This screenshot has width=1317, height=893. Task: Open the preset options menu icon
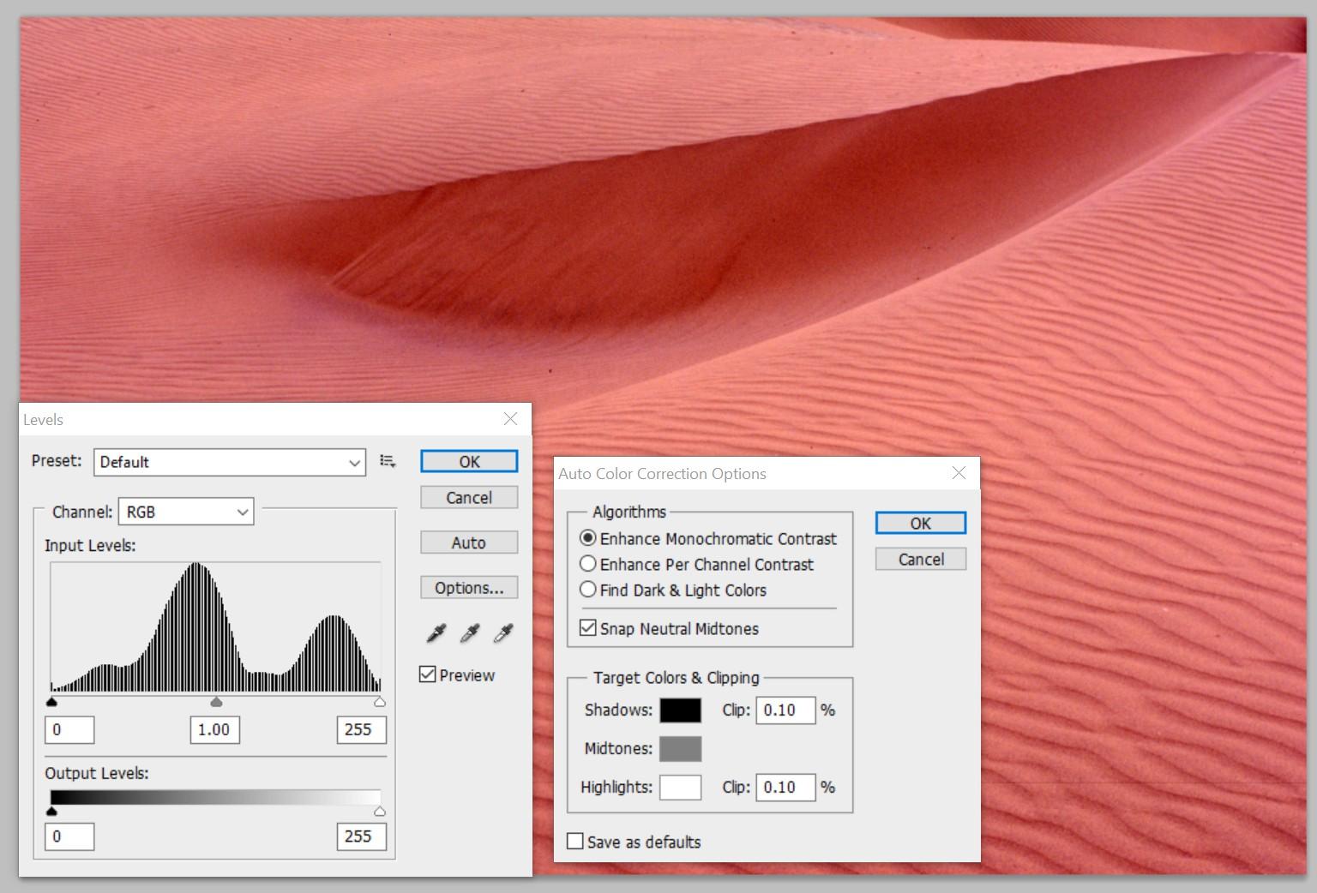click(388, 462)
